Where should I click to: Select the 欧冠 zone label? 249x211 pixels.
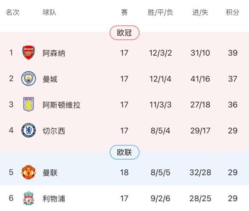click(x=124, y=33)
